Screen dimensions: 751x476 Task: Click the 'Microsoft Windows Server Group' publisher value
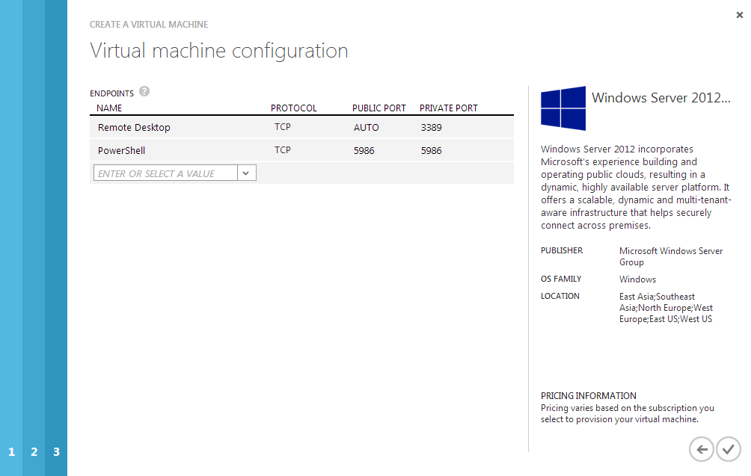click(670, 256)
